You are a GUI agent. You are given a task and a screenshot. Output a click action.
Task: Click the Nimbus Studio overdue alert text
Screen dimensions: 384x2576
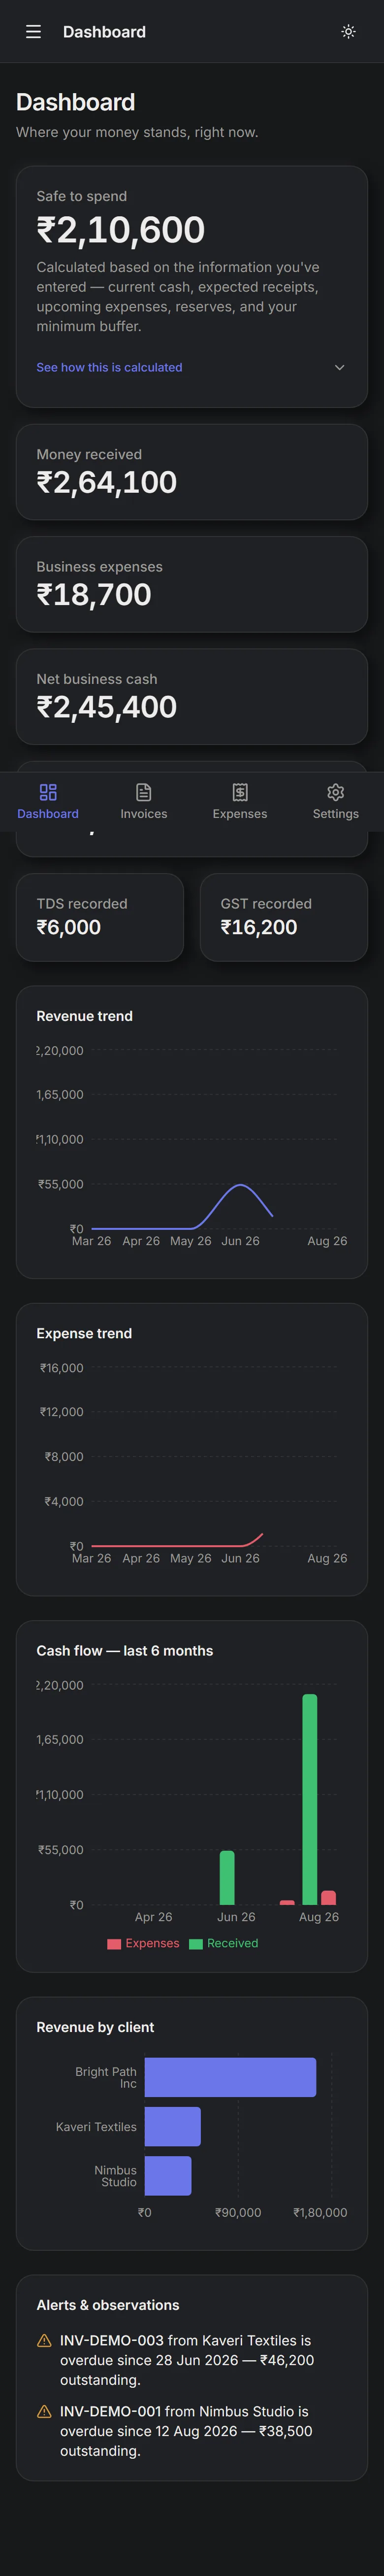click(x=186, y=2431)
